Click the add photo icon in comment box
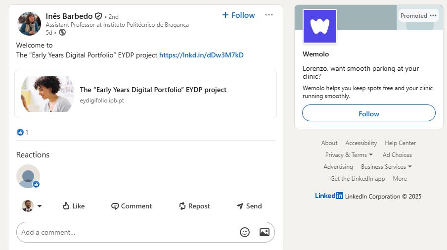Image resolution: width=447 pixels, height=250 pixels. coord(264,232)
